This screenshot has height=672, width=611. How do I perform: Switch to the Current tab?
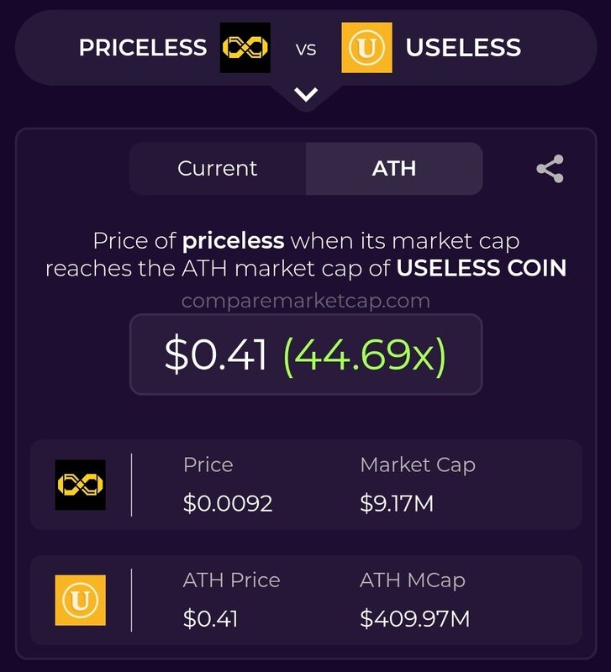click(218, 169)
